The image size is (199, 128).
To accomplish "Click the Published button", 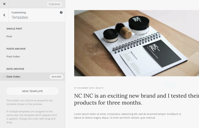I will 54,4.
